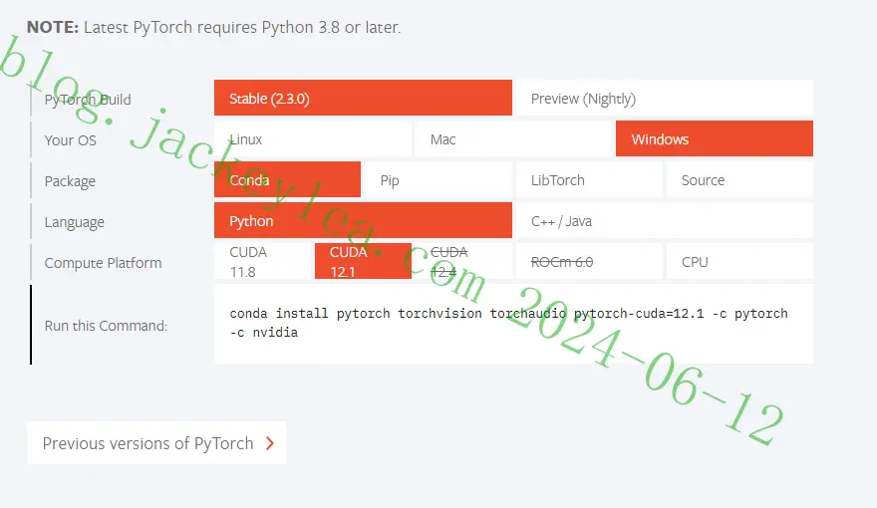Select the Source package option
This screenshot has width=877, height=508.
(739, 179)
